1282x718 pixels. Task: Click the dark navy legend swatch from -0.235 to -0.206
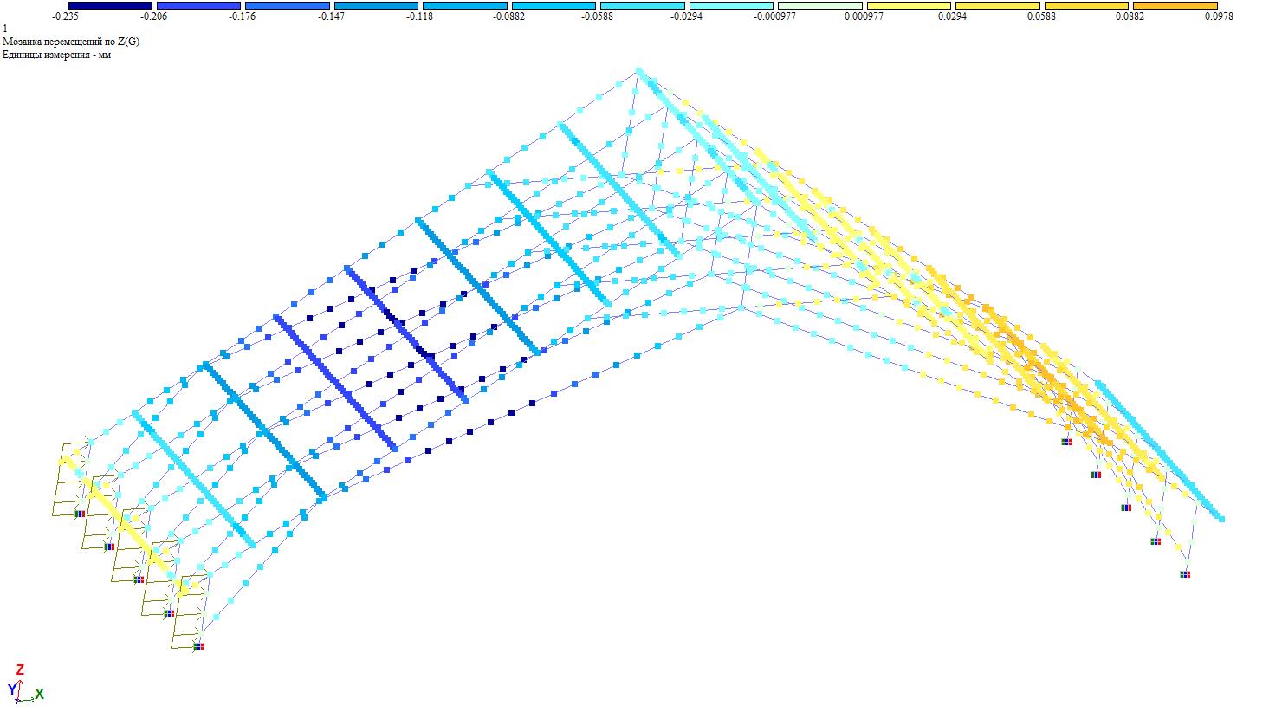pyautogui.click(x=110, y=6)
